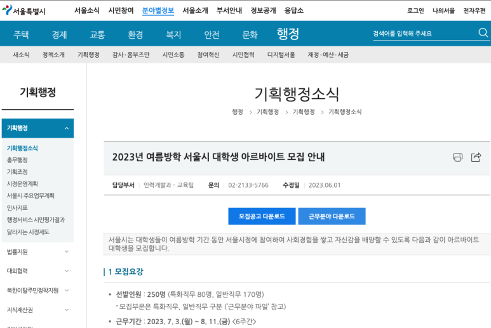The image size is (491, 328).
Task: Go to 정책소개 submenu
Action: 53,55
